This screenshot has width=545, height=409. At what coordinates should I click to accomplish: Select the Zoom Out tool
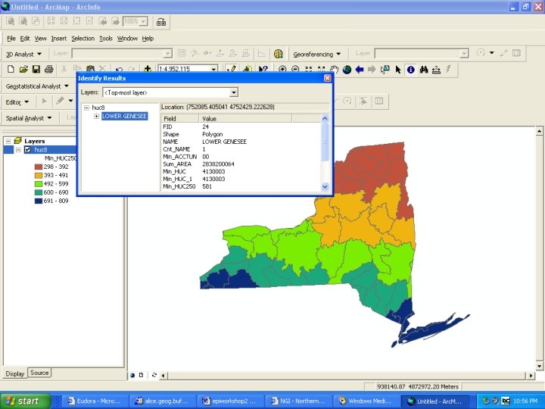tap(295, 69)
